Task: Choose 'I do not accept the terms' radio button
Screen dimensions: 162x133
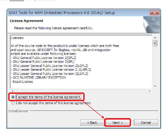Action: (x=13, y=103)
